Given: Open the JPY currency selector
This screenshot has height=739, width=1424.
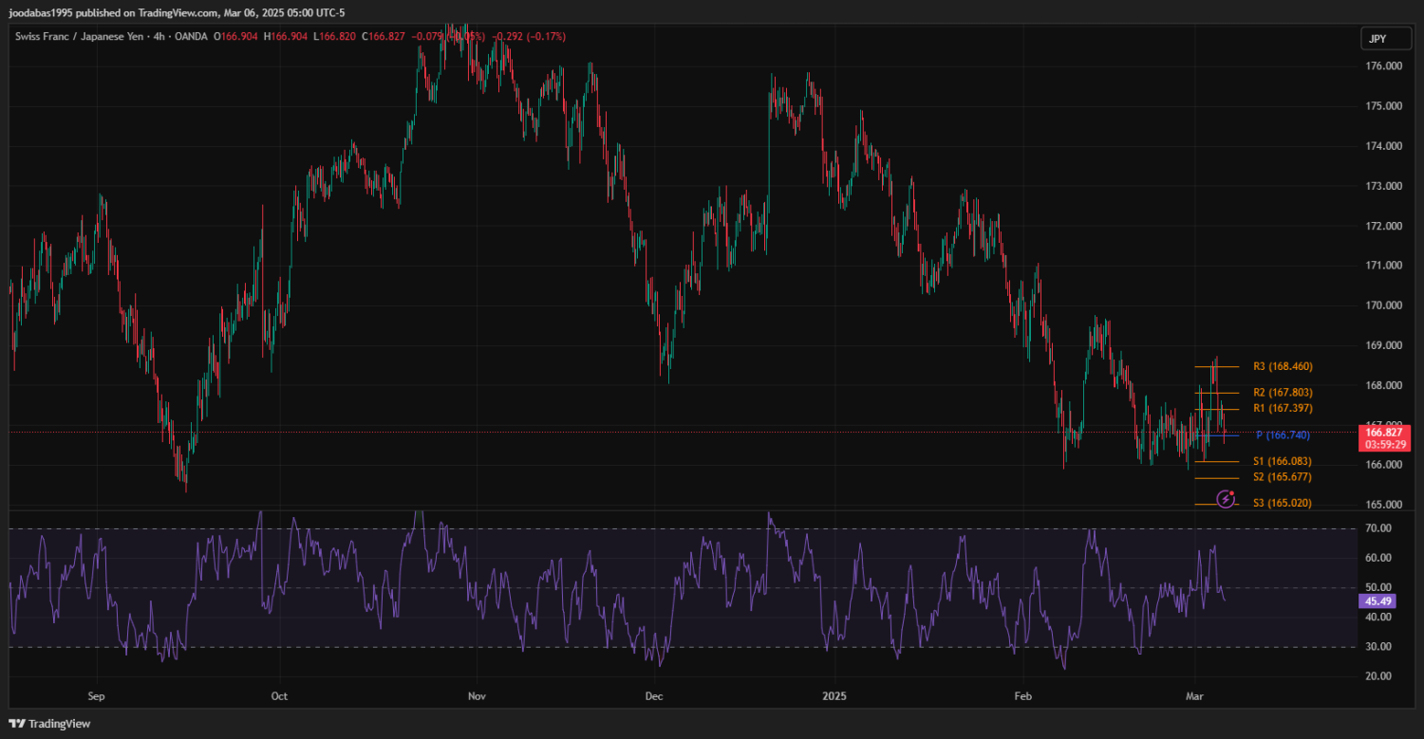Looking at the screenshot, I should pos(1377,39).
